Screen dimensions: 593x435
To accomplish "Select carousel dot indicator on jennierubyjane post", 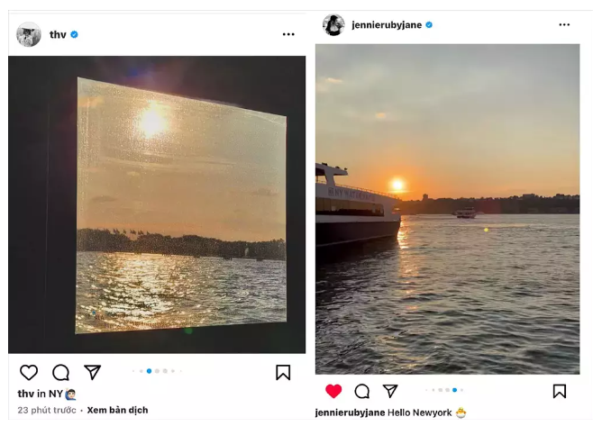I will pyautogui.click(x=454, y=390).
